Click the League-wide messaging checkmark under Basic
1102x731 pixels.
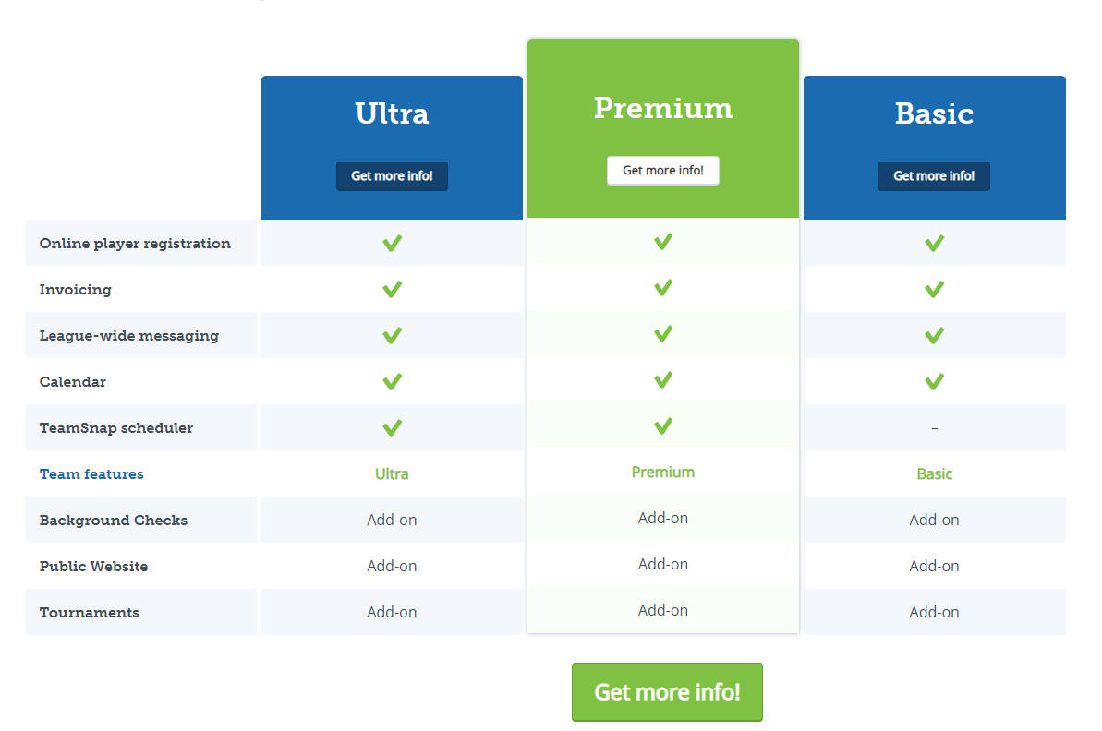[934, 334]
